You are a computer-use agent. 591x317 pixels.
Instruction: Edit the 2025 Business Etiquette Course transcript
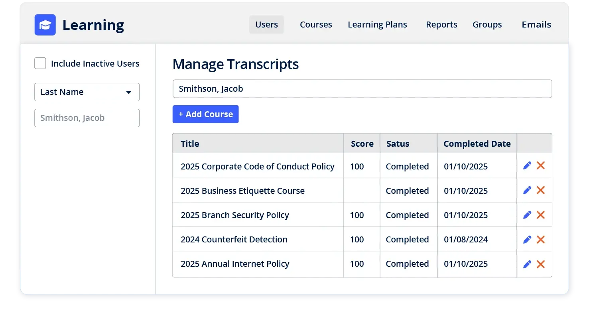527,190
